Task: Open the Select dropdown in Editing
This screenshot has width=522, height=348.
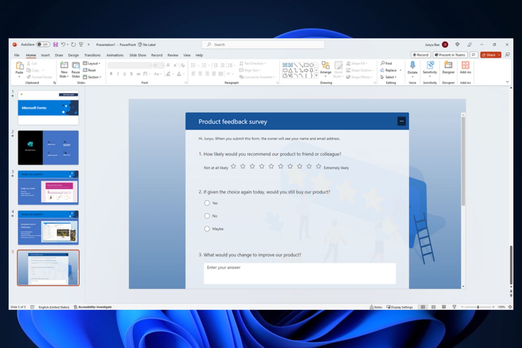Action: pyautogui.click(x=389, y=77)
